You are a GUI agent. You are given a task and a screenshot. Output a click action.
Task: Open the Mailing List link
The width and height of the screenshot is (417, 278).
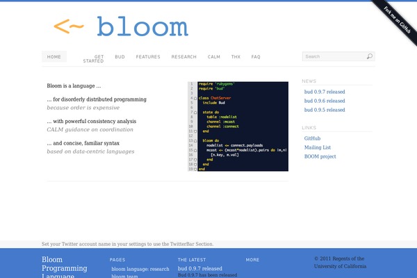point(318,147)
